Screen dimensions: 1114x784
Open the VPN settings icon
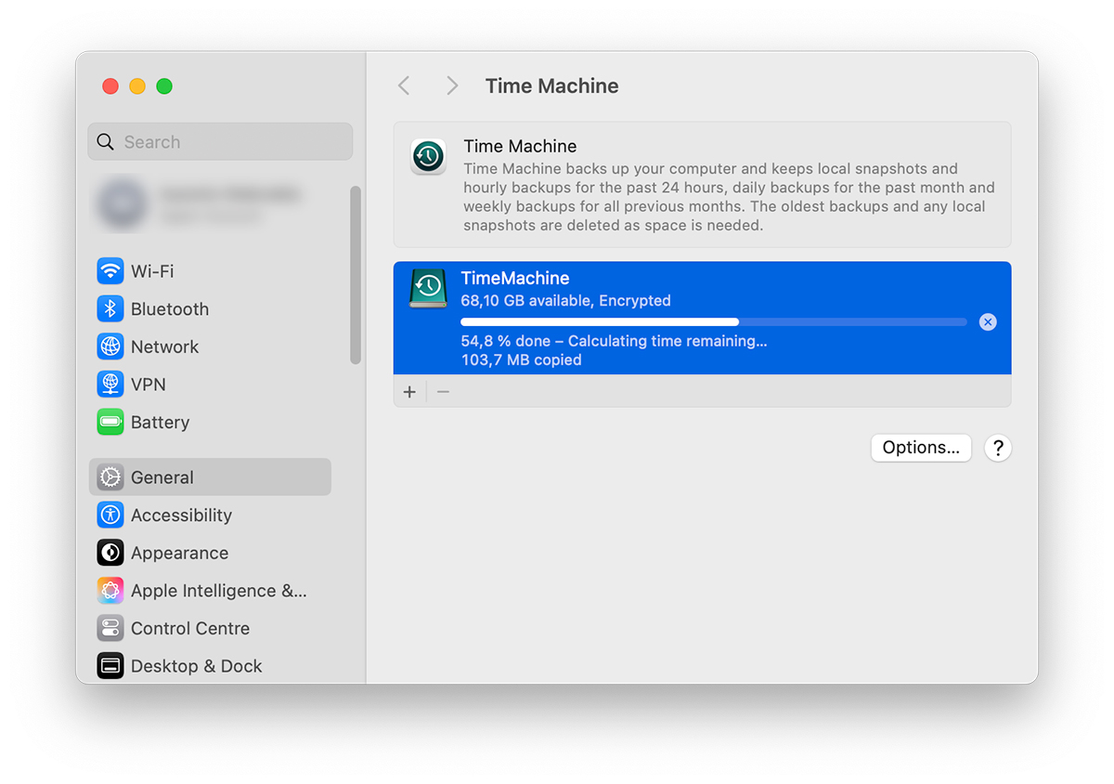pyautogui.click(x=110, y=385)
